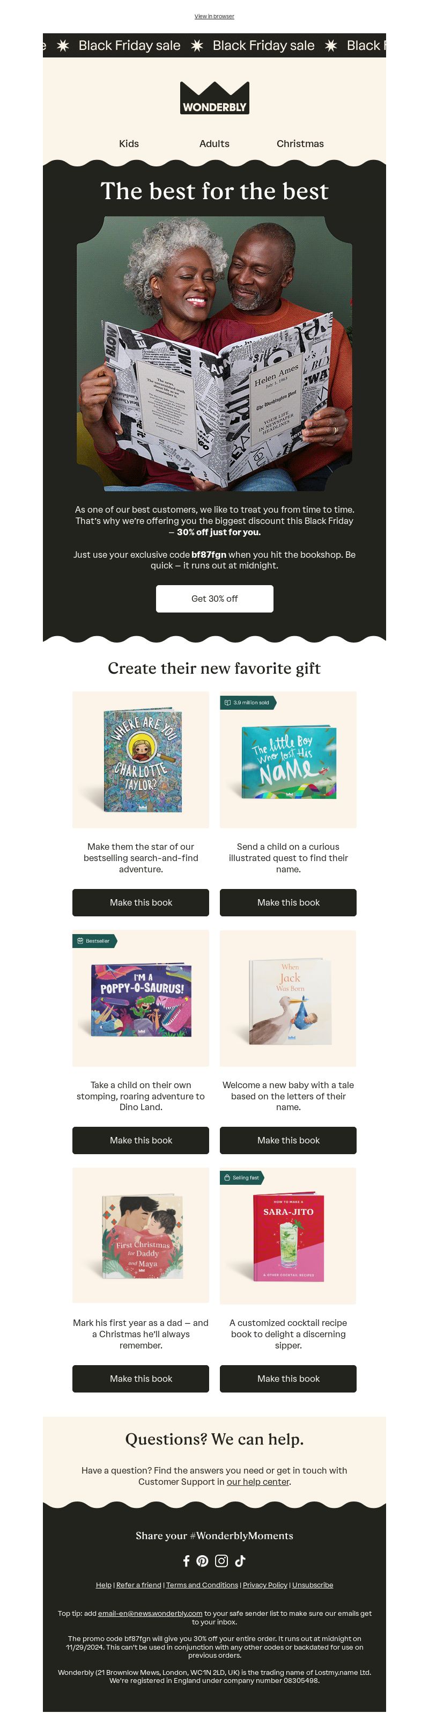Click the Unsubscribe footer link
The image size is (429, 1713).
[313, 1585]
